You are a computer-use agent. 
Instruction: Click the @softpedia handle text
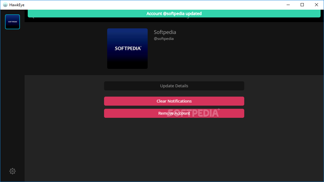click(164, 39)
